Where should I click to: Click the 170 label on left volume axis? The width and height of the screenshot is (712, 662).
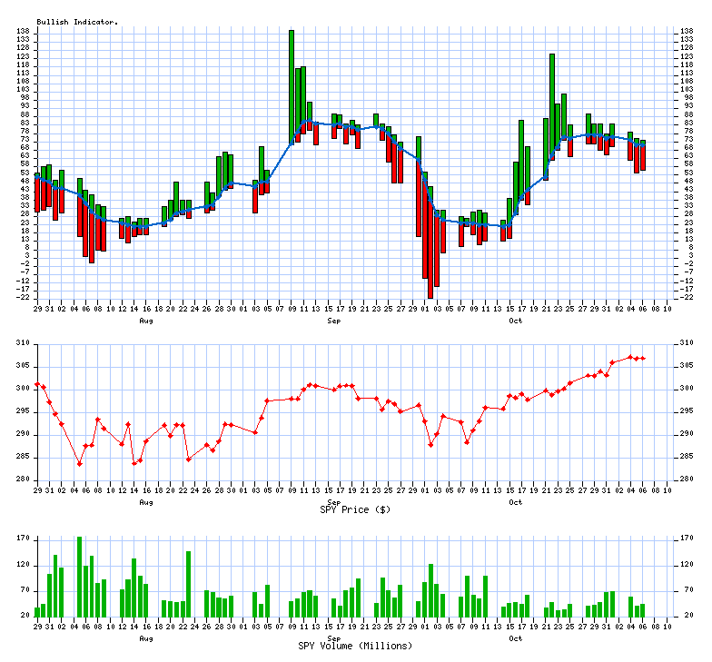point(23,538)
